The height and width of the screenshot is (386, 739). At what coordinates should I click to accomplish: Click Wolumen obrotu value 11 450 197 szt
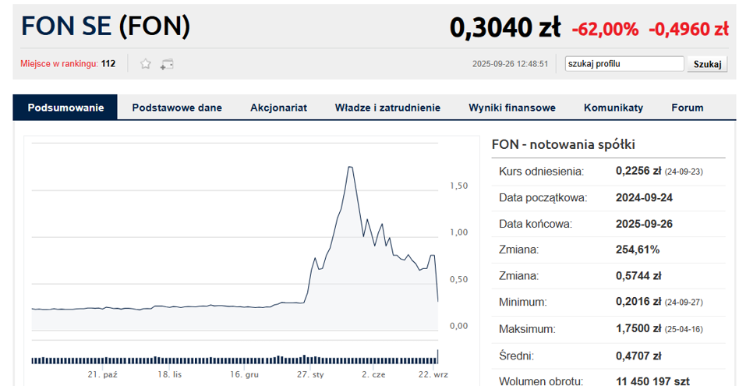[x=652, y=381]
